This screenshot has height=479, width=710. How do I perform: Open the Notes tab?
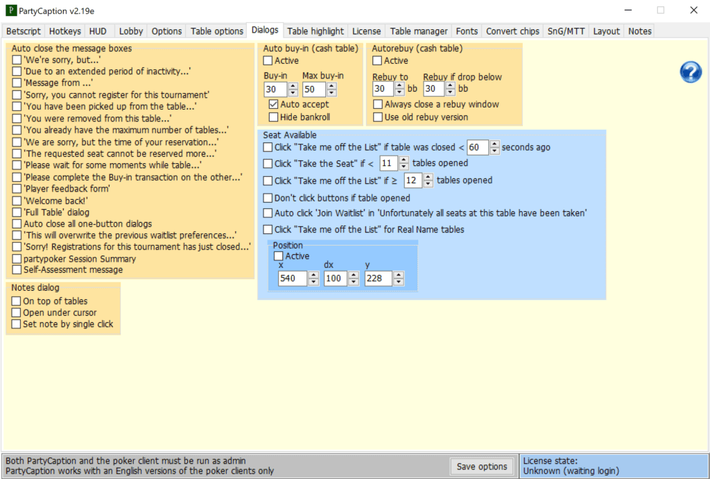[x=640, y=31]
